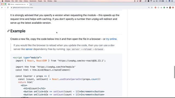Viewport: 175px width, 98px height.
Task: Open the People menu
Action: 40,1
